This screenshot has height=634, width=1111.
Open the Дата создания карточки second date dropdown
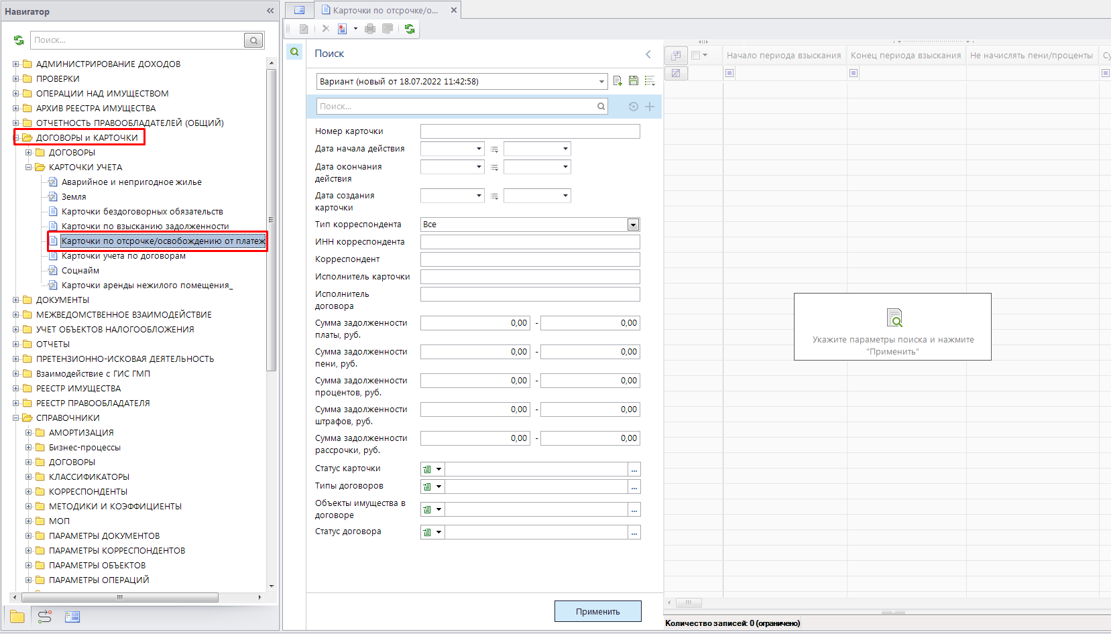point(565,196)
